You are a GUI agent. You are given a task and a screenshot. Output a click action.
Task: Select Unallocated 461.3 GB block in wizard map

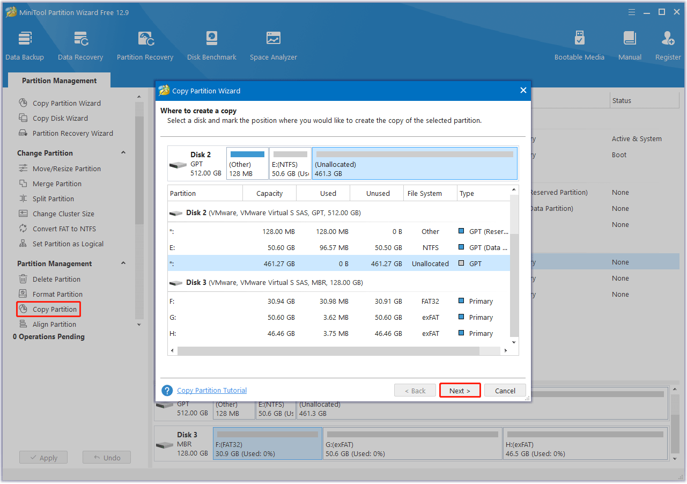(x=415, y=164)
